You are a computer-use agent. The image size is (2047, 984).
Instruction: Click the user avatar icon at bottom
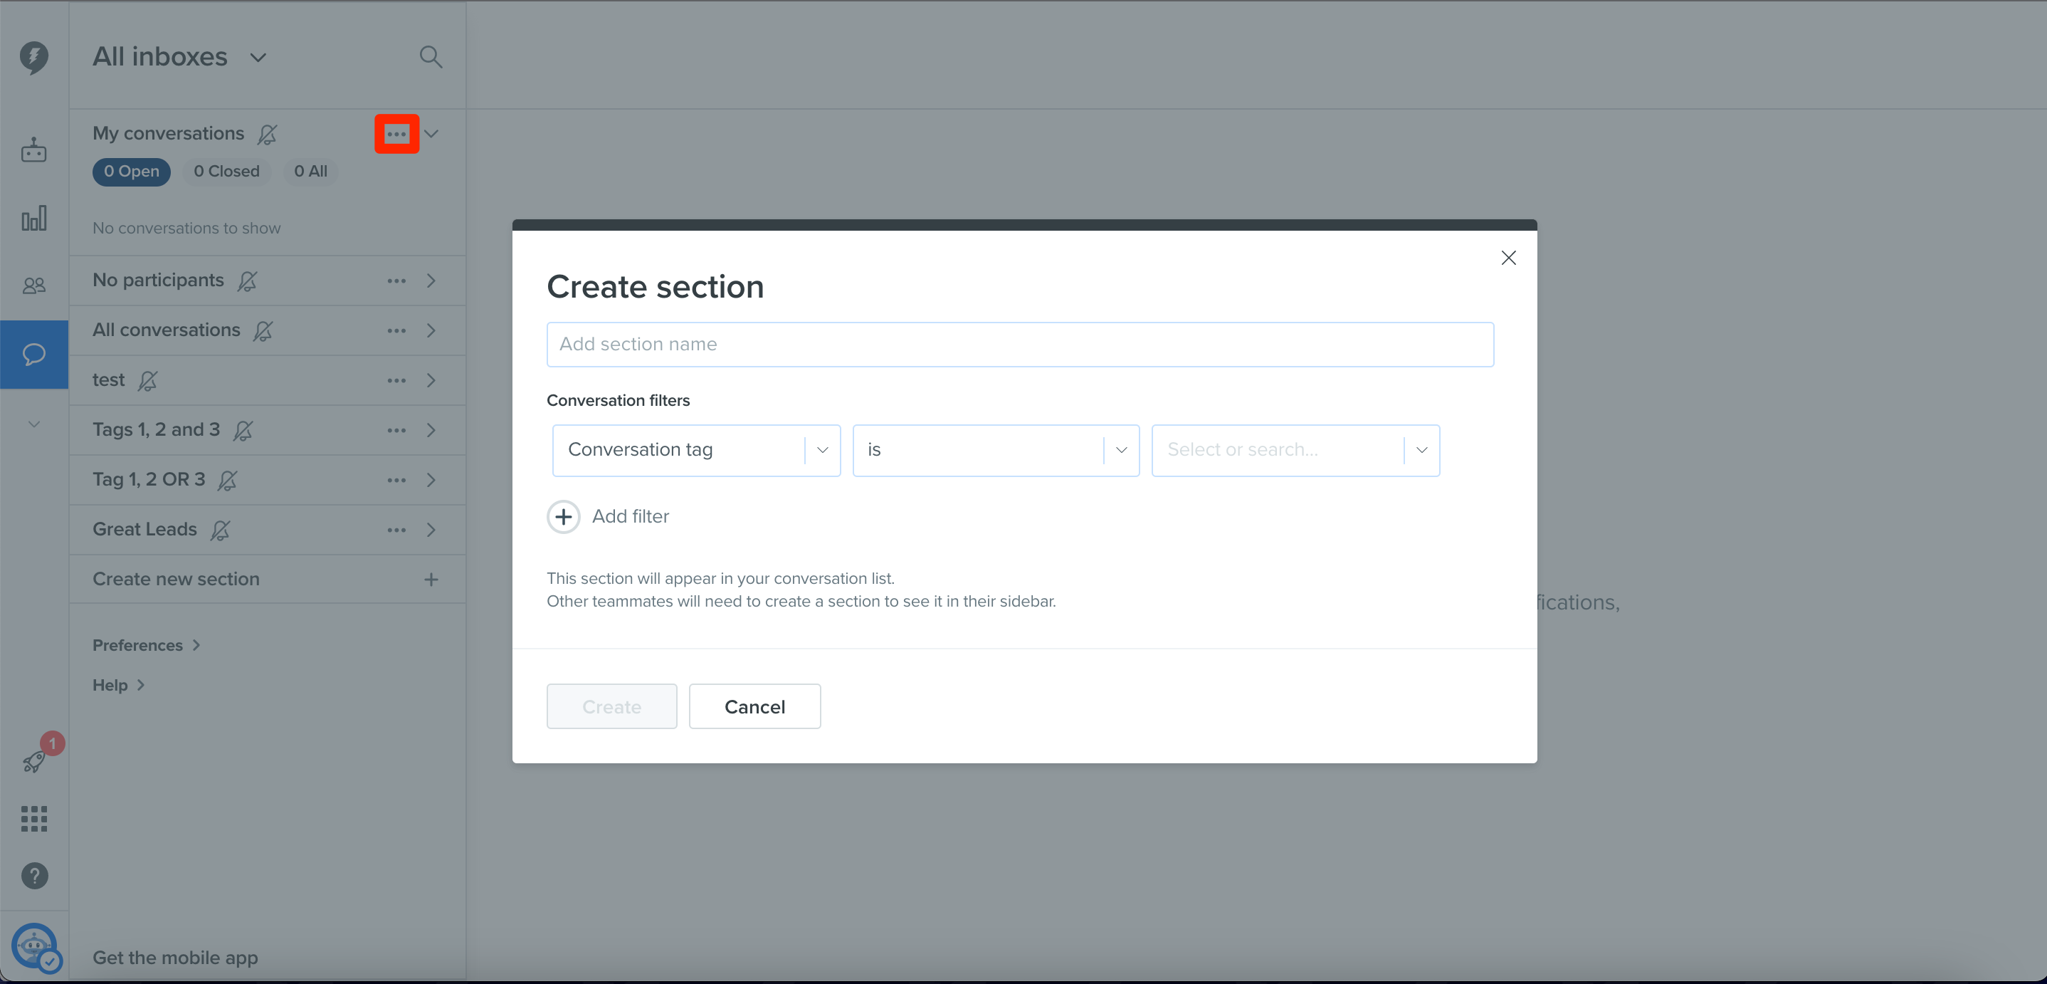click(34, 945)
